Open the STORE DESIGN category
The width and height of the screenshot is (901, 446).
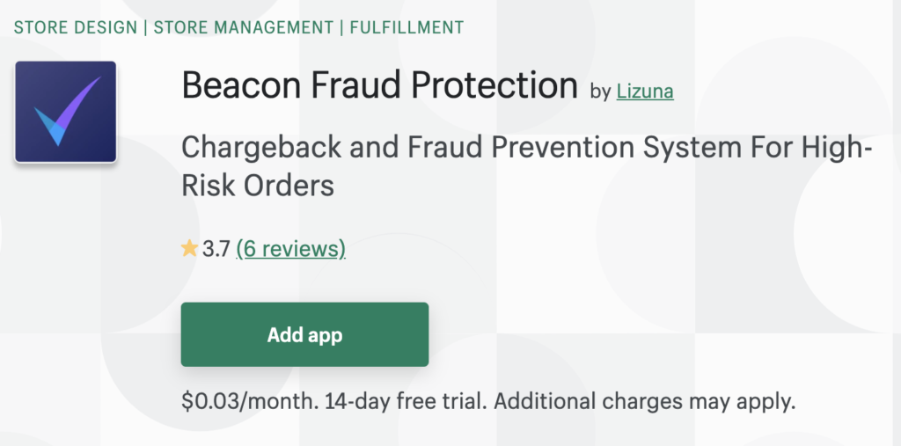coord(76,27)
